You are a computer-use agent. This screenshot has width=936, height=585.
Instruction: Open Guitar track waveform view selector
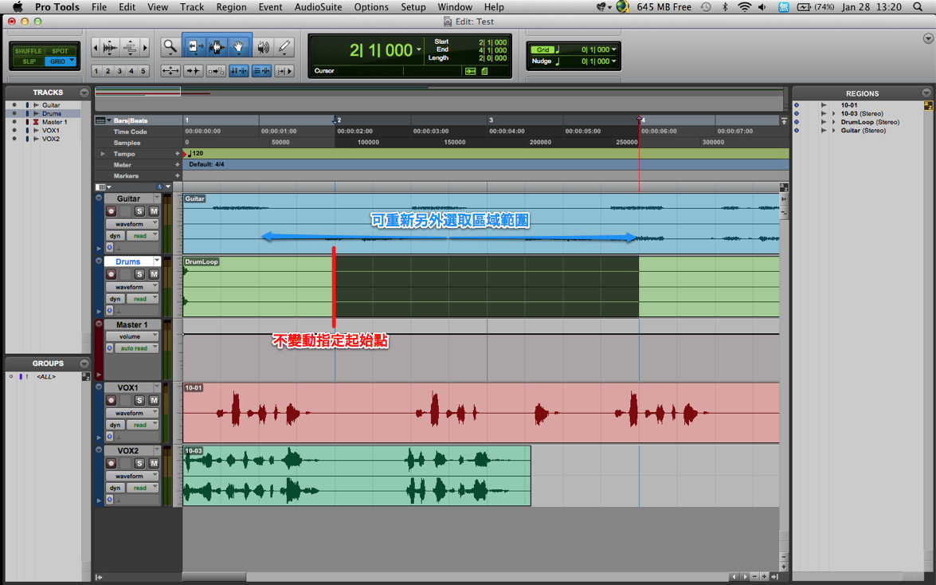(132, 224)
